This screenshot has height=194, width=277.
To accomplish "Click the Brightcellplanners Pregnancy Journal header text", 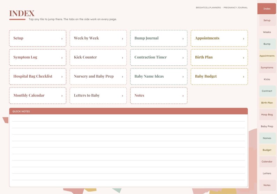I will click(x=222, y=8).
